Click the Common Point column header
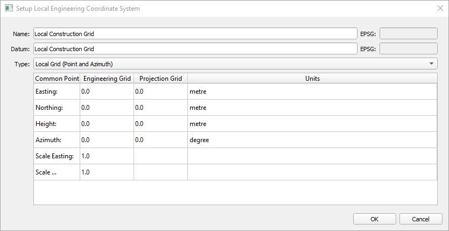 [x=57, y=79]
